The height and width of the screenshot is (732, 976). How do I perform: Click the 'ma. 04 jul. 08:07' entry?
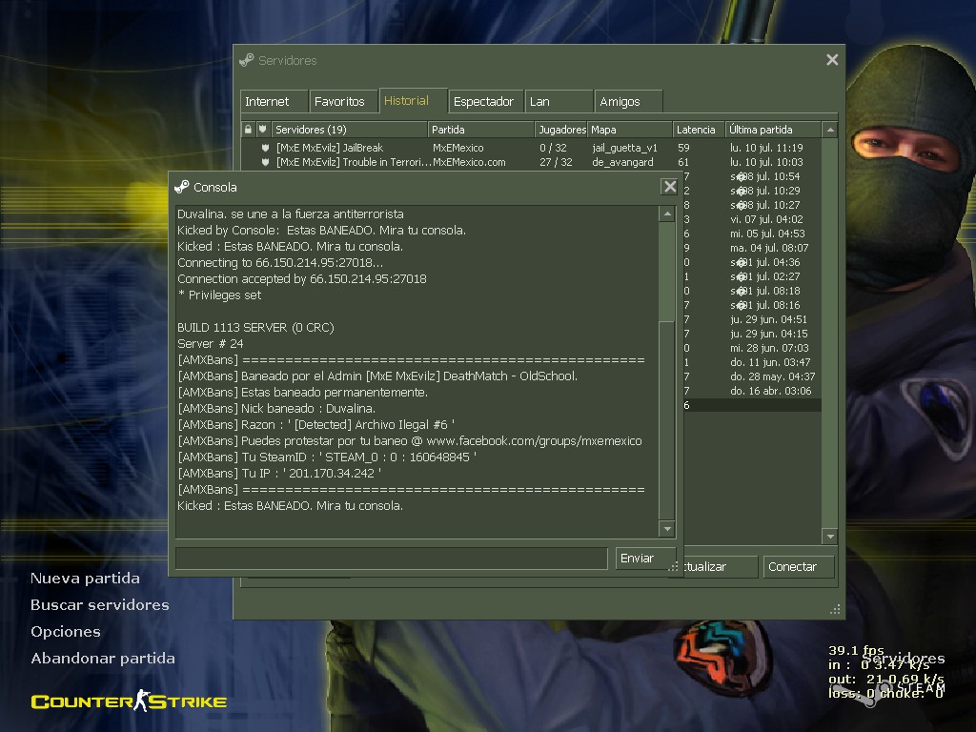769,248
